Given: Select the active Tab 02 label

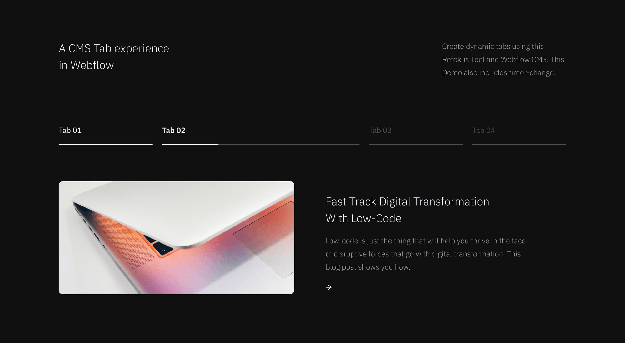Looking at the screenshot, I should click(x=174, y=130).
